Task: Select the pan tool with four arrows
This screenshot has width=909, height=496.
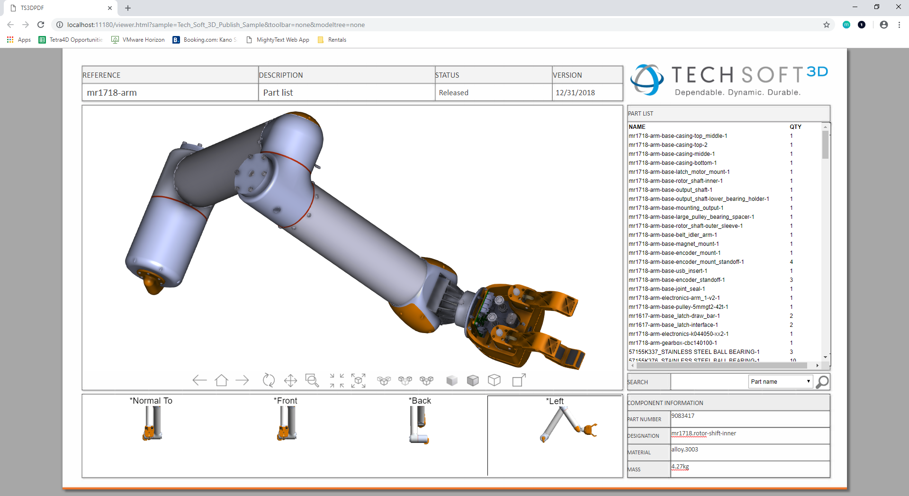Action: pos(290,380)
